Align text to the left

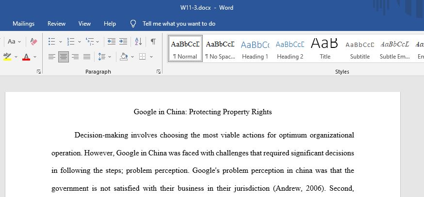coord(51,57)
